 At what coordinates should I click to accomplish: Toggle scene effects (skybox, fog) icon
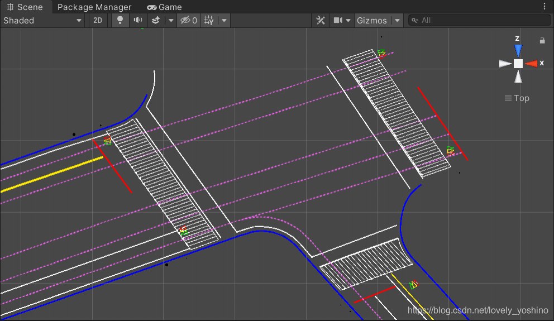tap(155, 21)
